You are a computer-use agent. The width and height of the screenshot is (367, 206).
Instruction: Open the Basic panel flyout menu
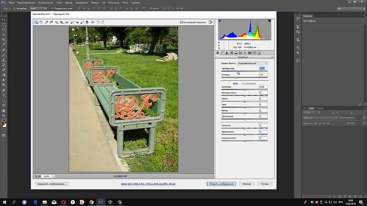point(272,57)
